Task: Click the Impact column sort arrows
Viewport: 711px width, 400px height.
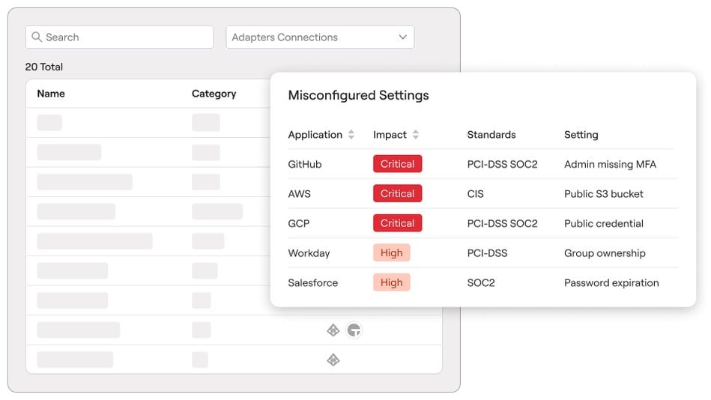Action: 416,135
